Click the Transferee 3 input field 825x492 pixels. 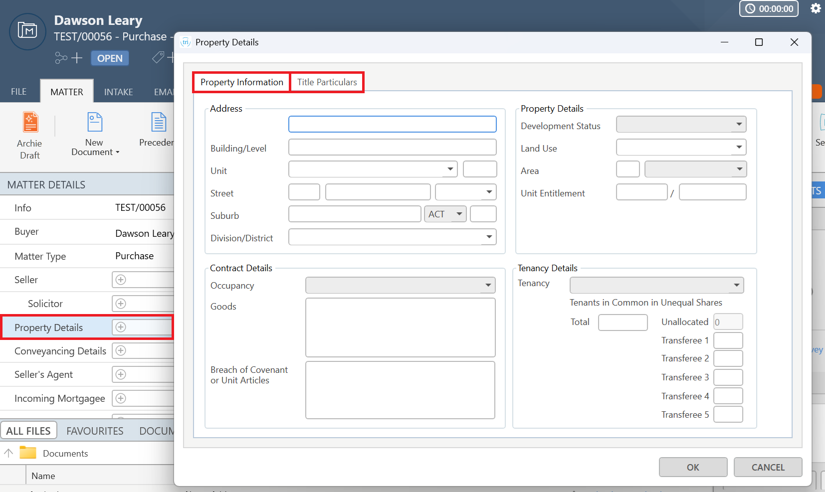coord(728,377)
